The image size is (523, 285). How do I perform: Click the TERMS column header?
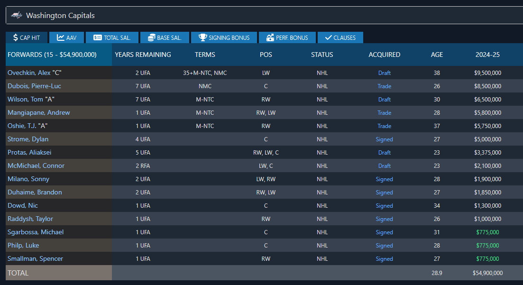[x=205, y=55]
